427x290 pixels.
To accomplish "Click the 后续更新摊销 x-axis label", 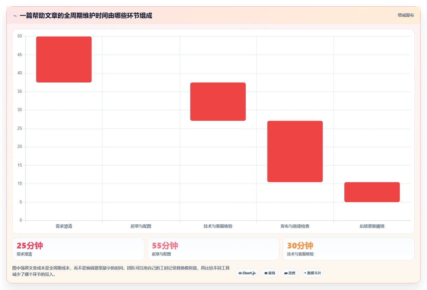I will (372, 226).
